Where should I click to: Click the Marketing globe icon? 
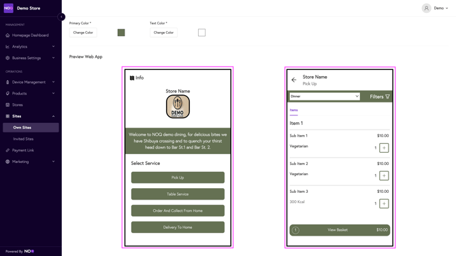(7, 162)
